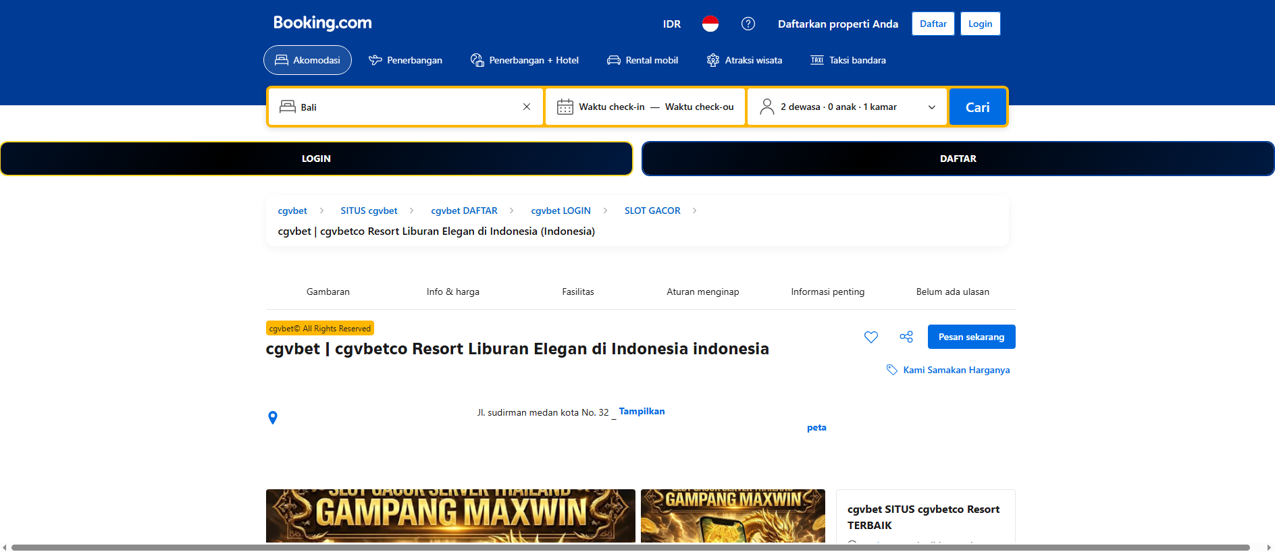1275x552 pixels.
Task: Switch to the Info & harga tab
Action: pos(453,292)
